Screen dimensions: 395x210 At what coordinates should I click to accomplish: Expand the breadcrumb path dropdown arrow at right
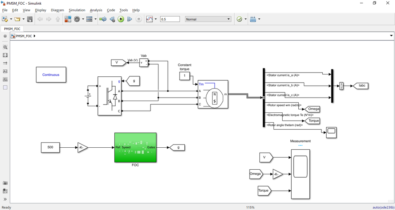[391, 36]
